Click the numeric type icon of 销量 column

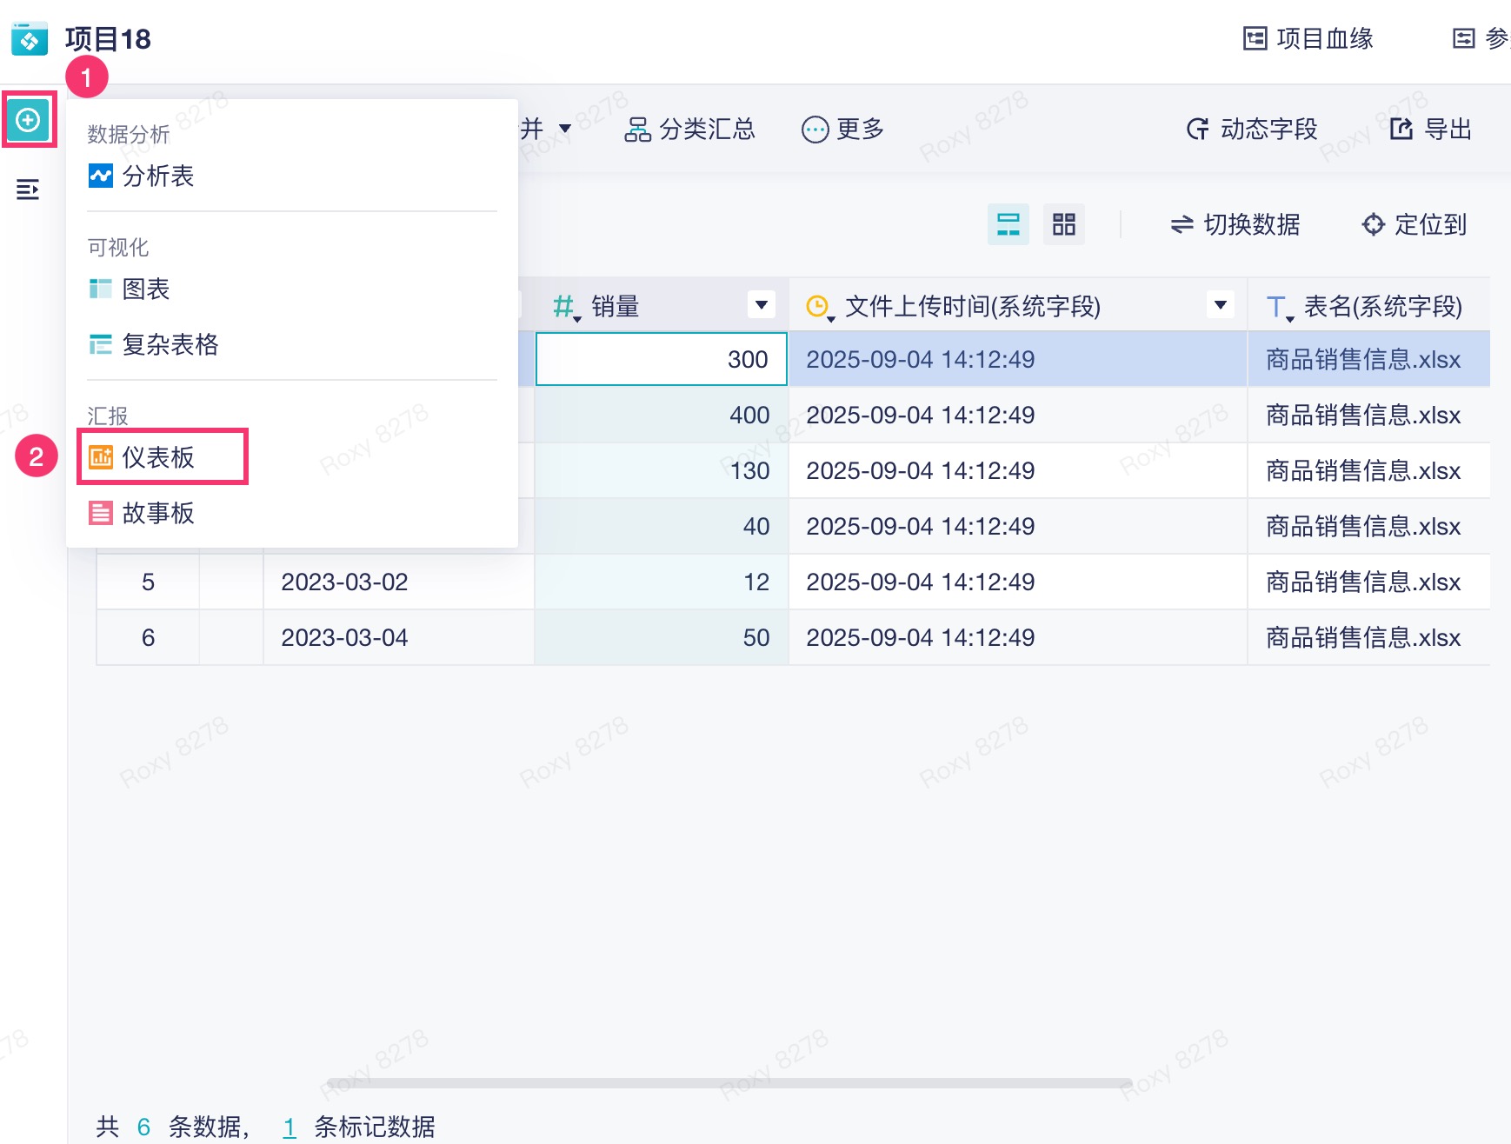[x=566, y=307]
